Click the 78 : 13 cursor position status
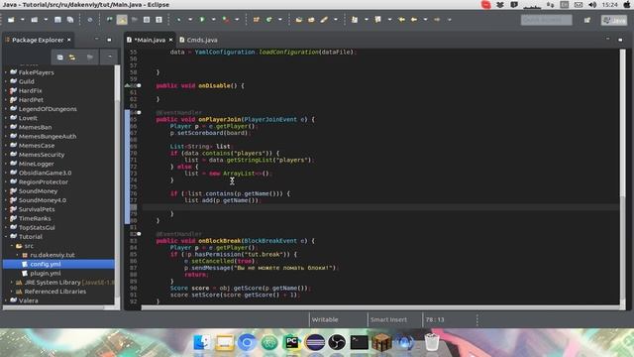This screenshot has height=357, width=634. tap(435, 319)
